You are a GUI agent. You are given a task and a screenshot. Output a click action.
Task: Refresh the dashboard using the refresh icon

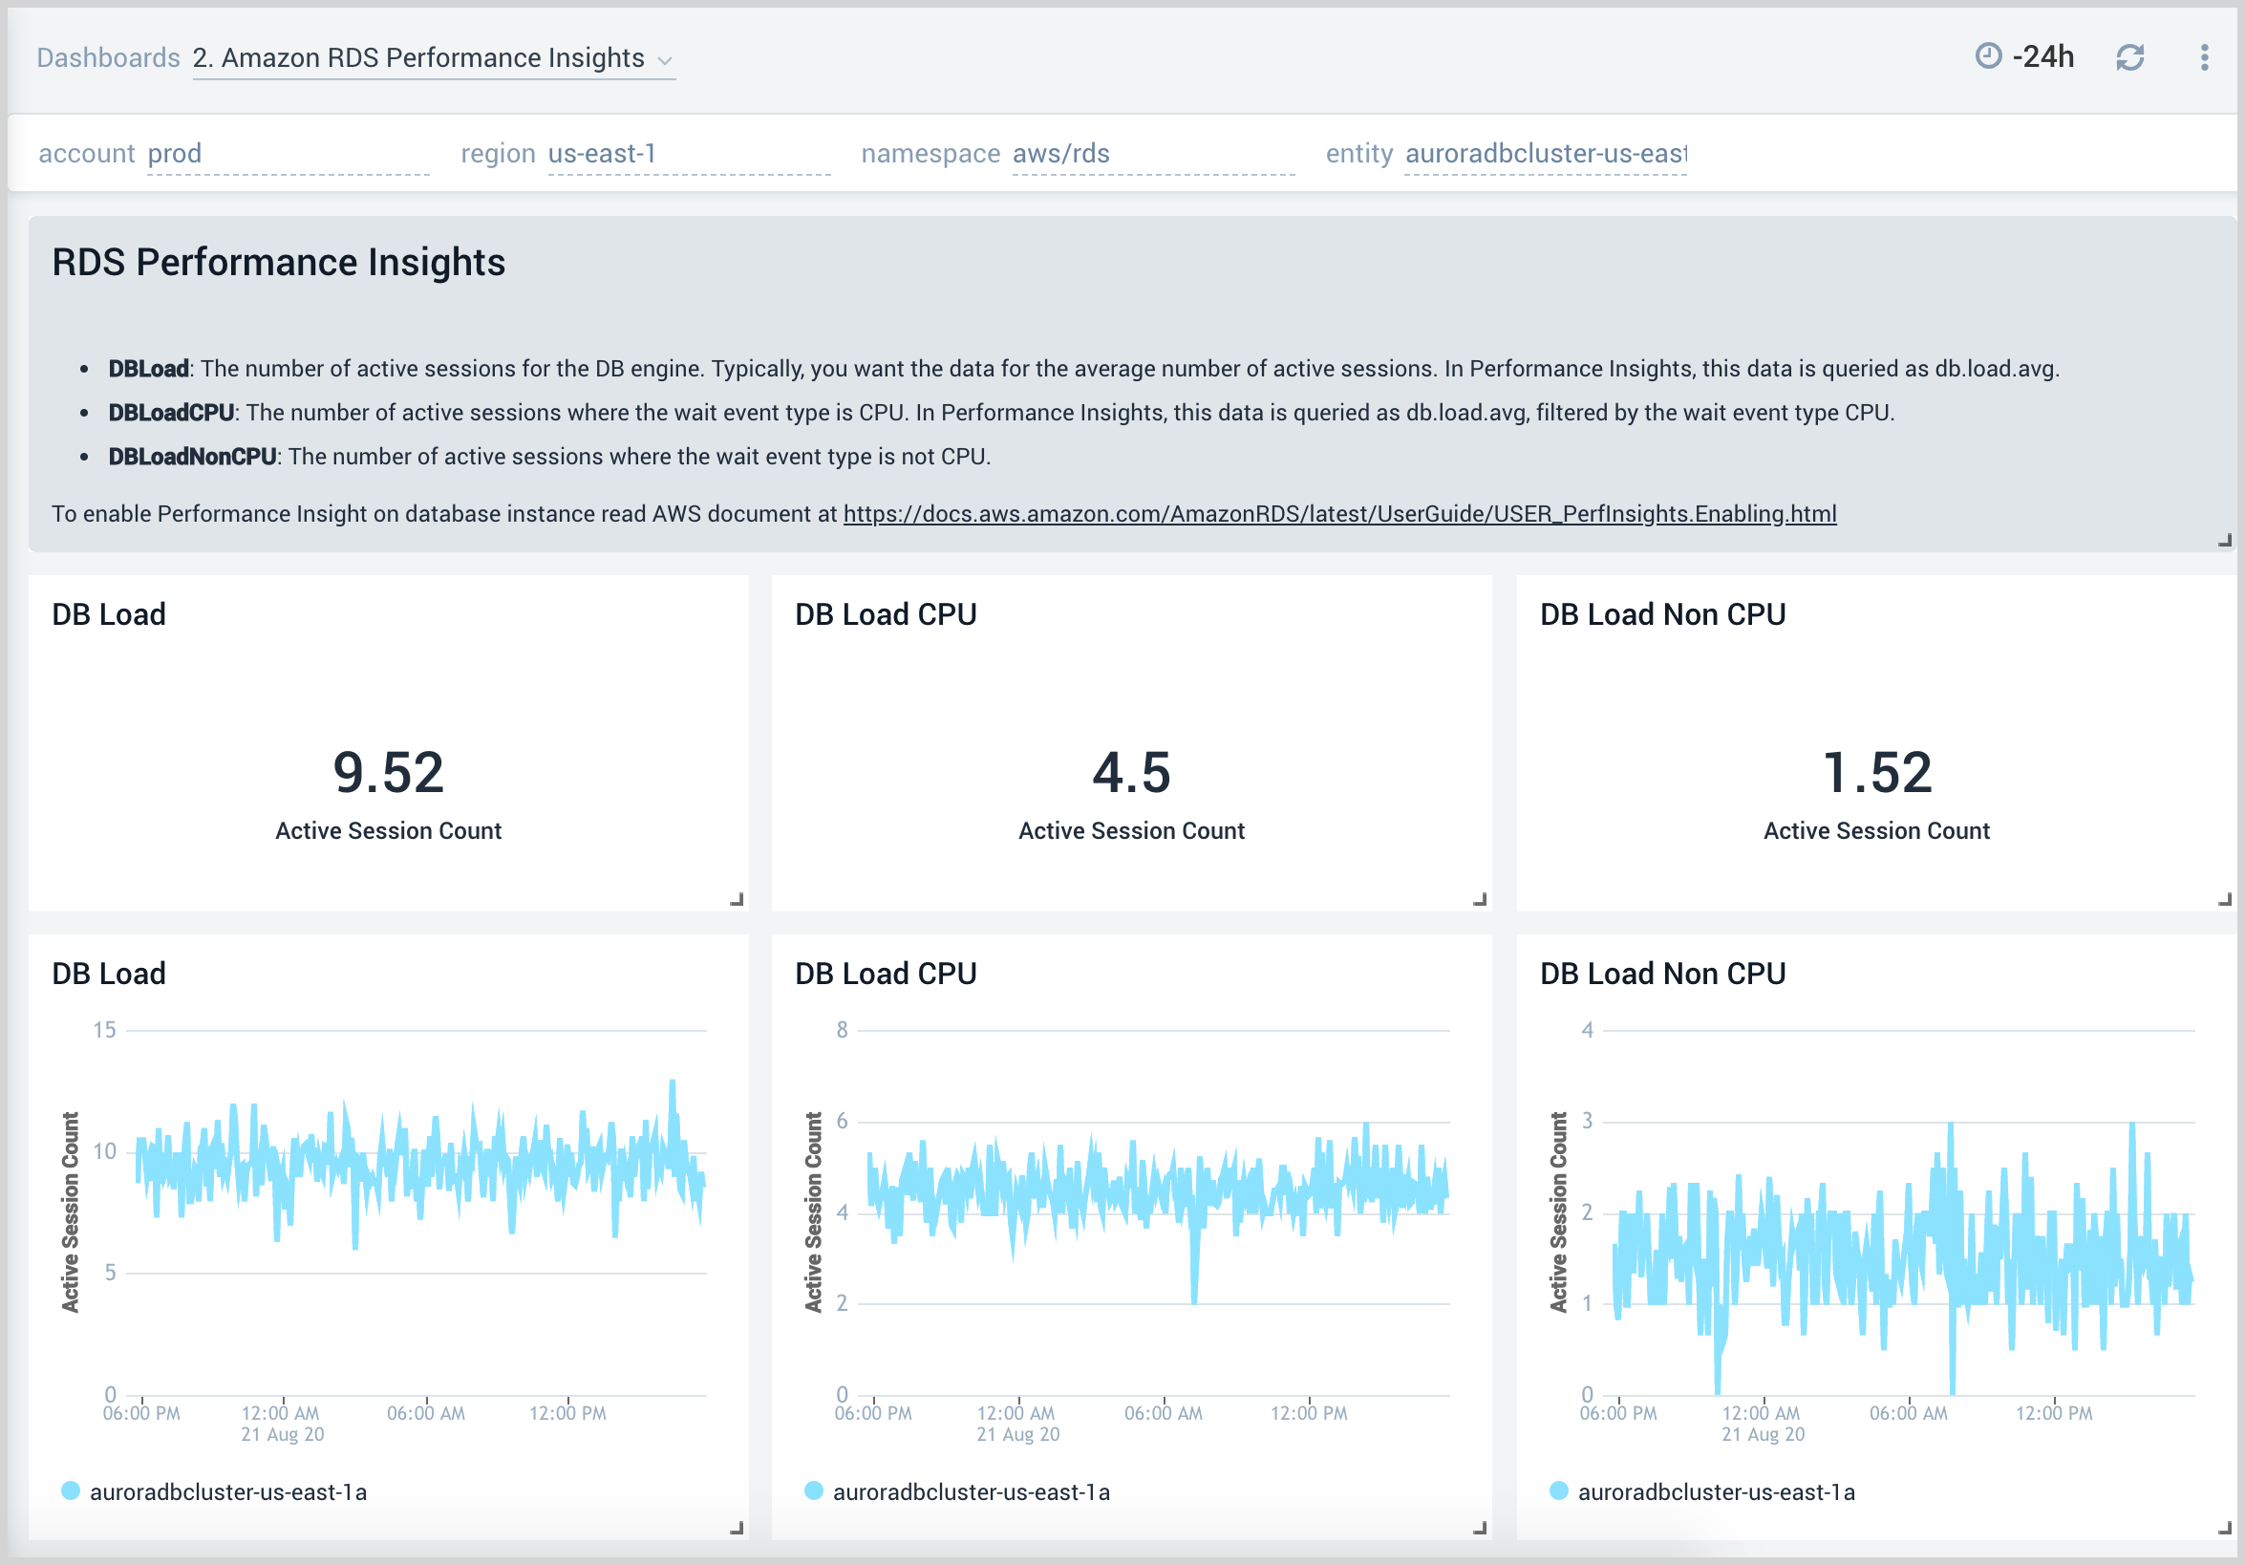[2131, 57]
